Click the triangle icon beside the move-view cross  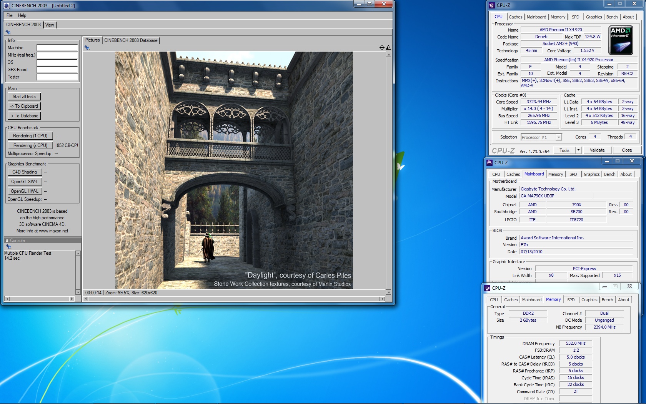coord(388,47)
